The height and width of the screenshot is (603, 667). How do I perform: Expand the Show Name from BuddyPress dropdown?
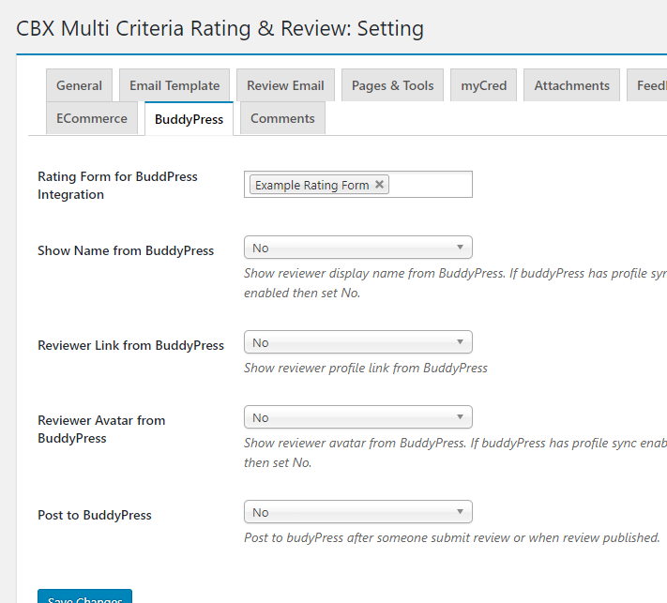pos(358,248)
